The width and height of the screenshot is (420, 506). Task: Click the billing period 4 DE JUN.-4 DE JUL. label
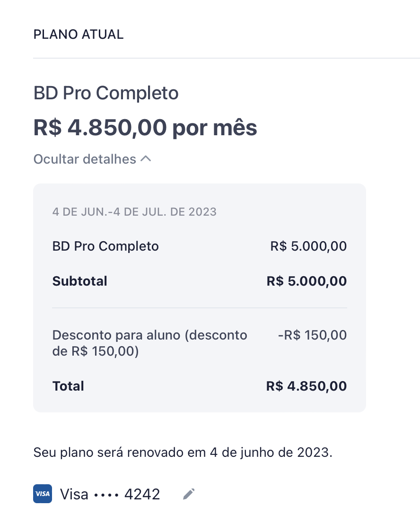(x=134, y=212)
